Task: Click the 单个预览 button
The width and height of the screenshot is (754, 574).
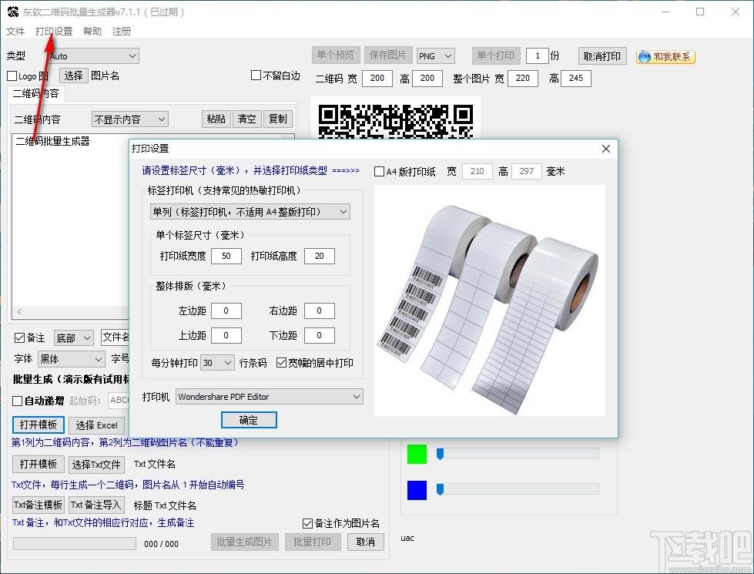Action: (336, 55)
